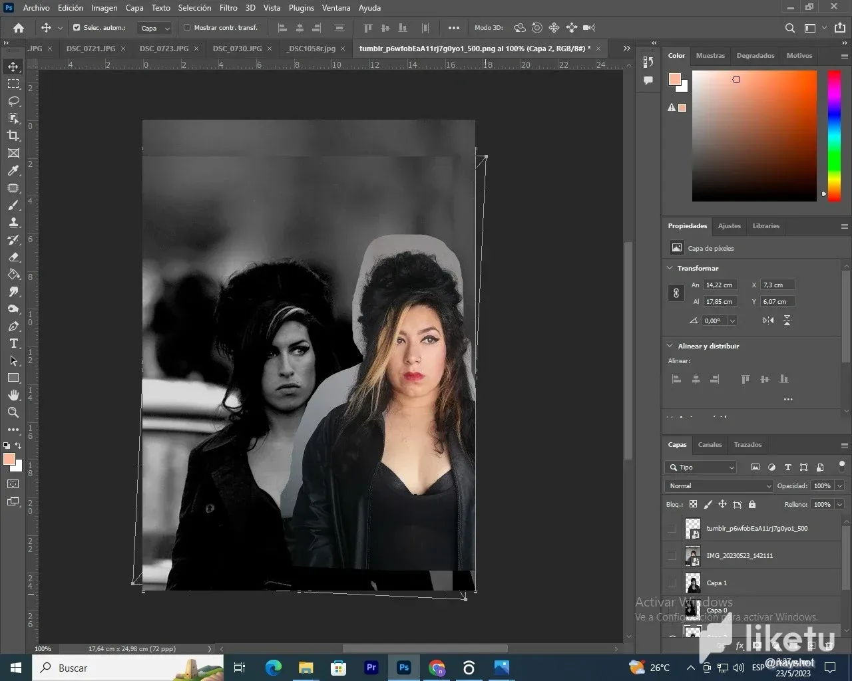This screenshot has height=681, width=852.
Task: Choose the Crop tool
Action: [x=13, y=136]
